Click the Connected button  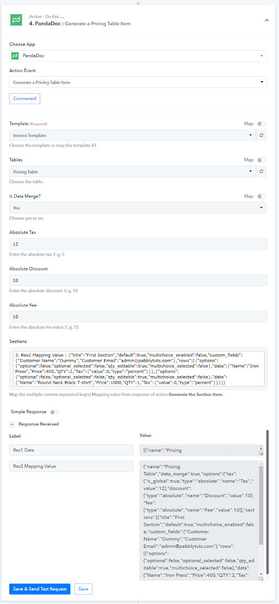[25, 98]
